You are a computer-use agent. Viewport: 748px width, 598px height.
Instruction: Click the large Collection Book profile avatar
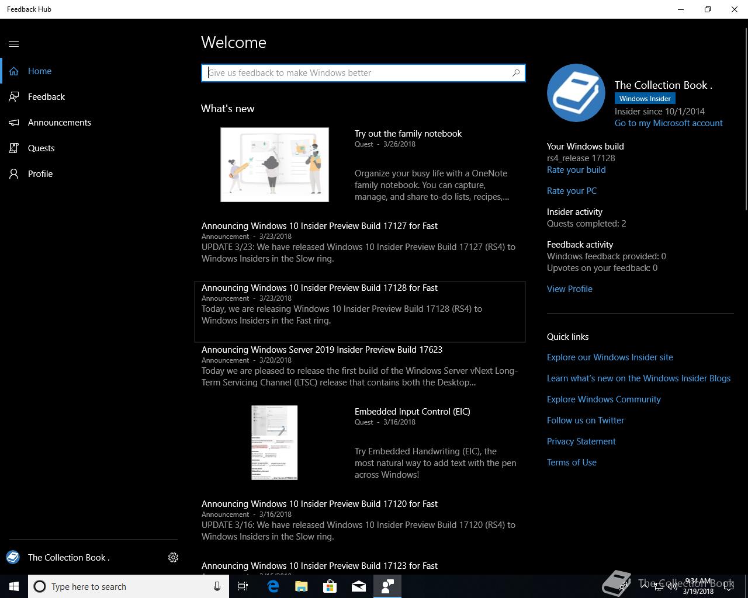[576, 93]
